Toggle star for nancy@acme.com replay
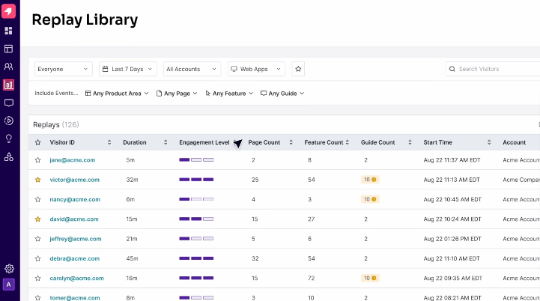540x301 pixels. (37, 199)
